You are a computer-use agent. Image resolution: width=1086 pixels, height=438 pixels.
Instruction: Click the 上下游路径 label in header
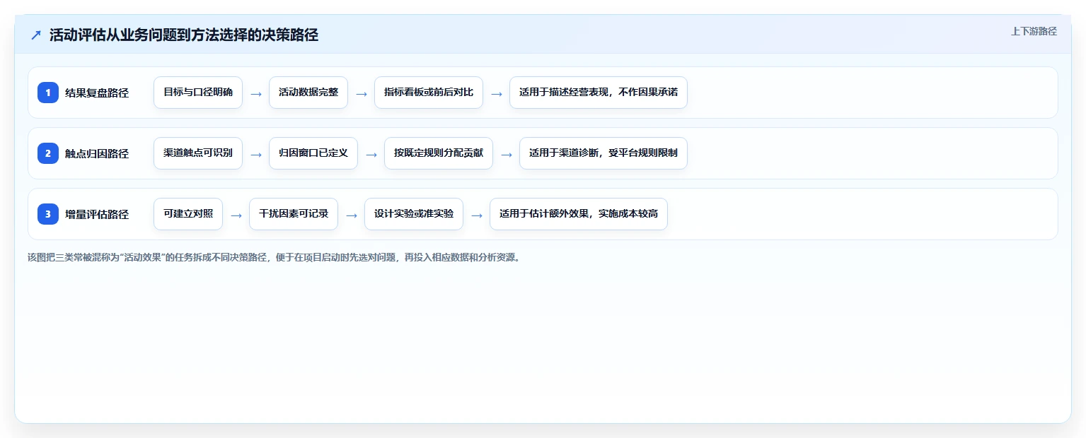tap(1034, 31)
